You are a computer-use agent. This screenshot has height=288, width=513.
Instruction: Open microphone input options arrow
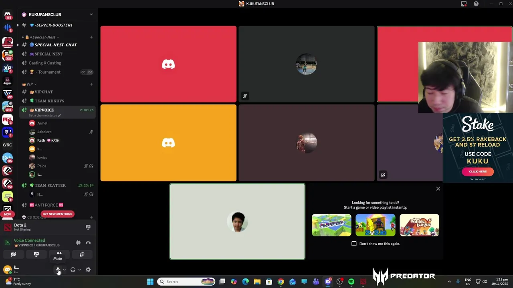point(64,270)
